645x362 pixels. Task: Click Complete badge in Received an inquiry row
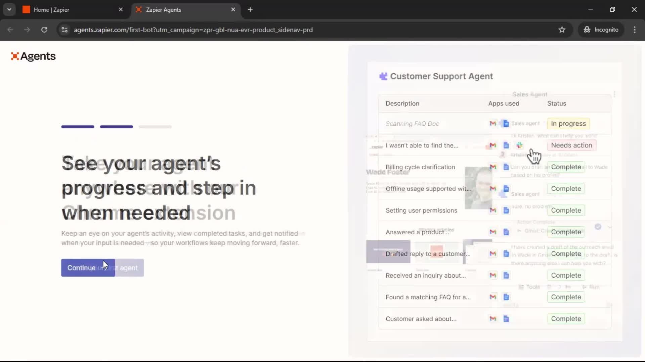click(566, 276)
